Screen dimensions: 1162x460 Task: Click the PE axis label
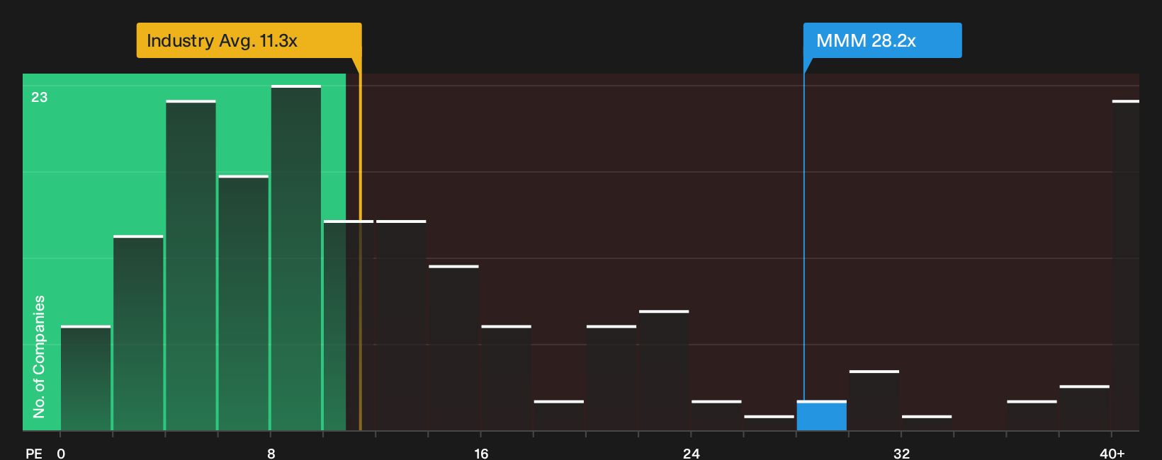point(34,453)
